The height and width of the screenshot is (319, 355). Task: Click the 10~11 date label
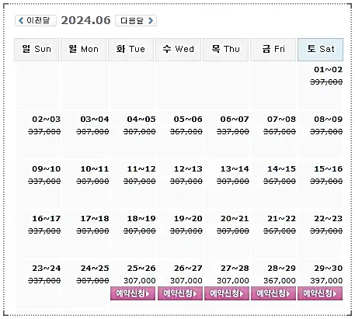[x=95, y=169]
